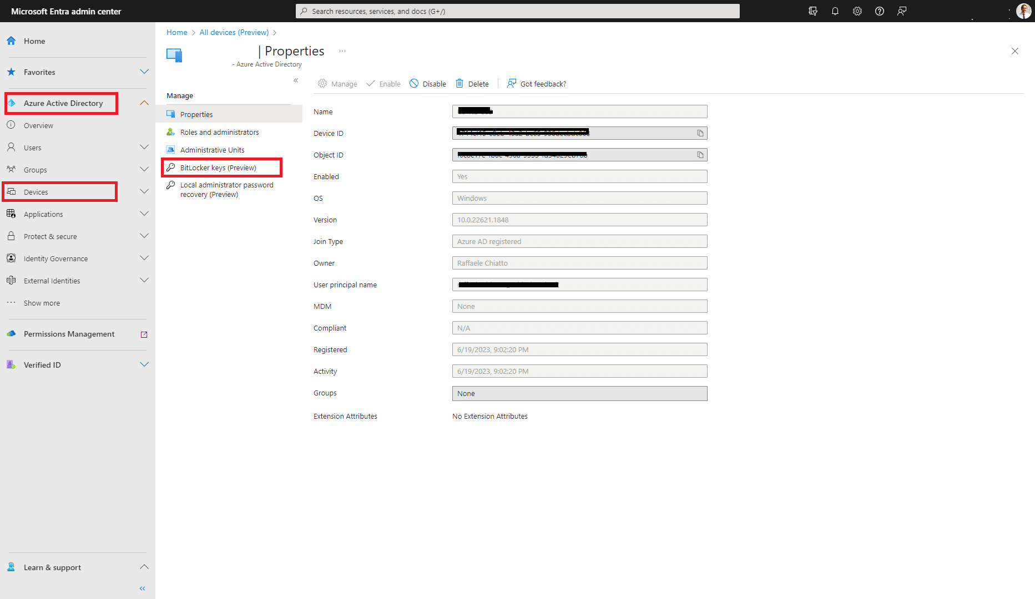Collapse the Azure Active Directory section
The image size is (1035, 599).
[x=144, y=103]
